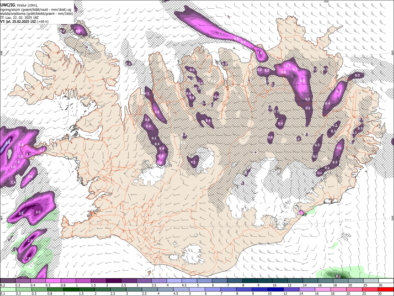The width and height of the screenshot is (394, 296).
Task: Click the upper legend swatch between 4 and 4.5
Action: (x=174, y=281)
